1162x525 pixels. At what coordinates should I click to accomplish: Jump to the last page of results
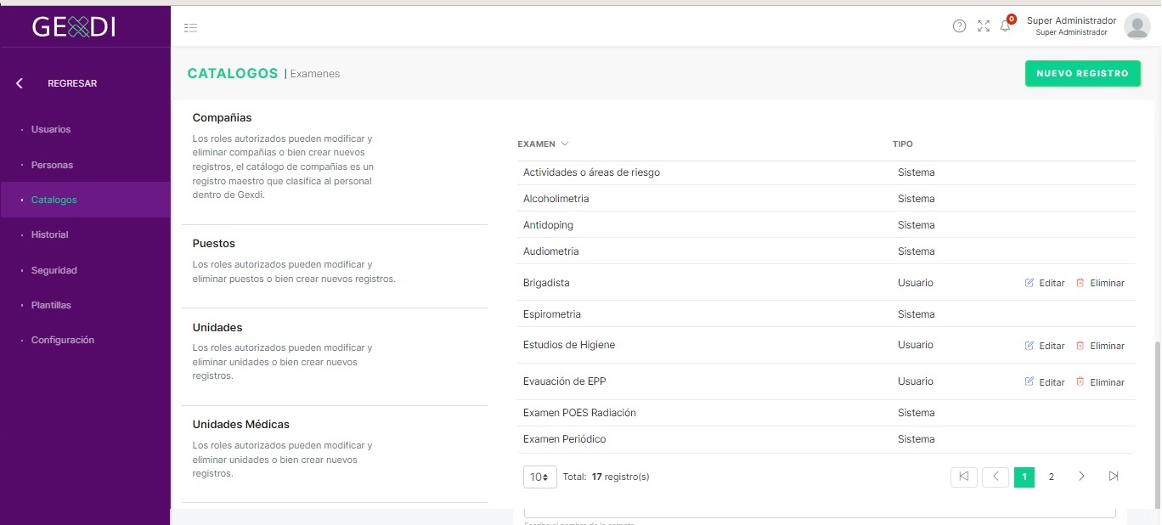(1114, 477)
